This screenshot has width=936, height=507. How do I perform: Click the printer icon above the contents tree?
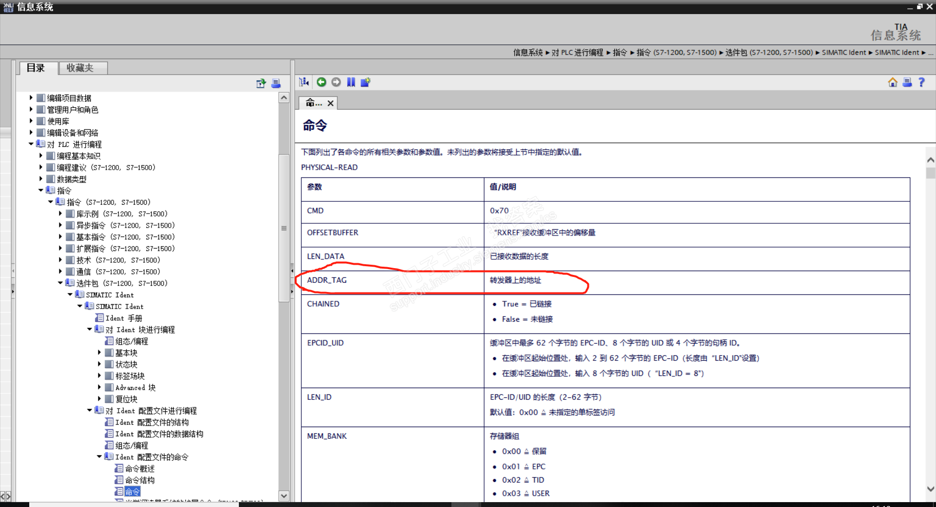pyautogui.click(x=276, y=83)
